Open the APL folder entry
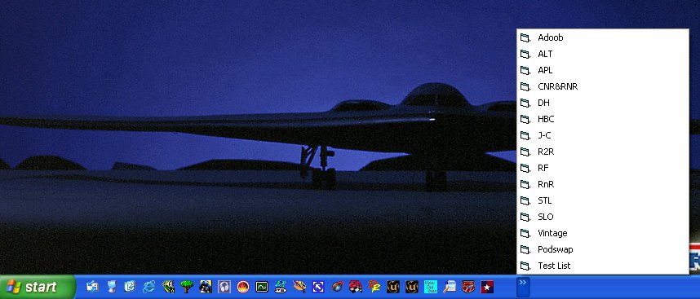This screenshot has height=299, width=700. coord(603,70)
